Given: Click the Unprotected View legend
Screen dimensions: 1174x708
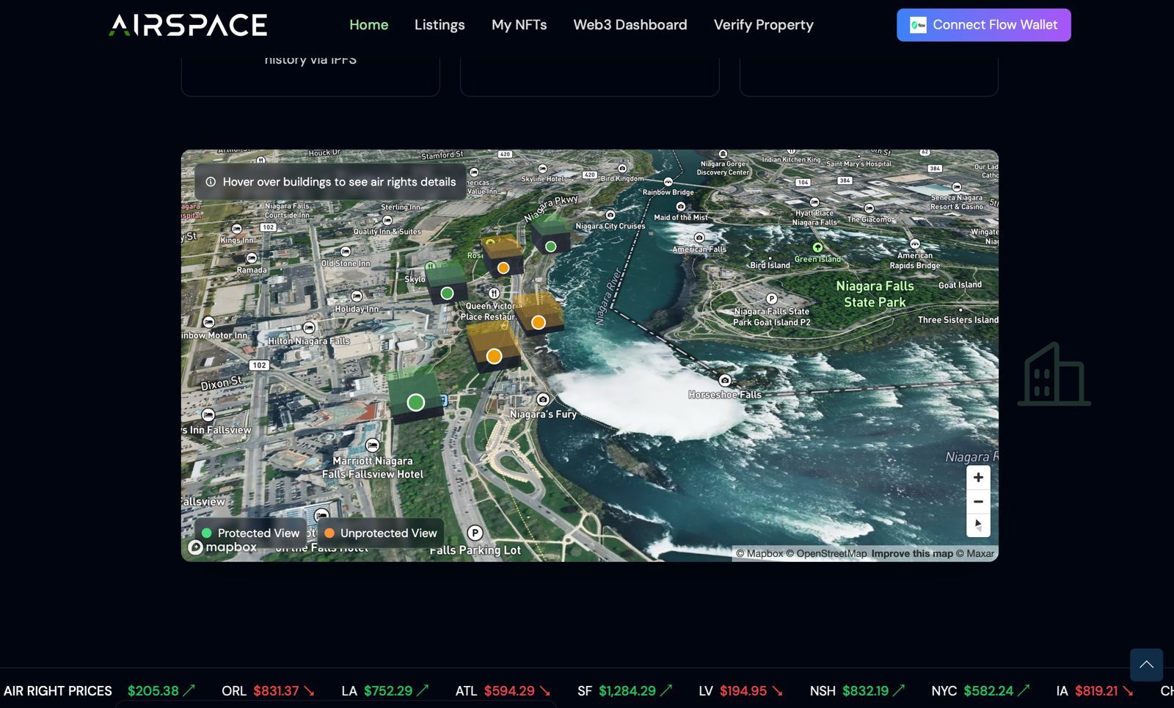Looking at the screenshot, I should [381, 533].
